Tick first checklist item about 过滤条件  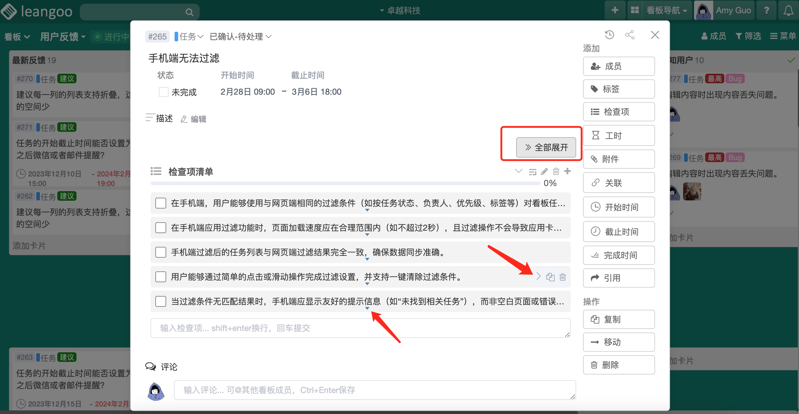click(161, 203)
